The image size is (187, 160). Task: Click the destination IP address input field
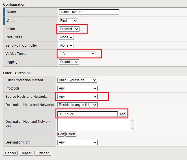click(x=87, y=114)
